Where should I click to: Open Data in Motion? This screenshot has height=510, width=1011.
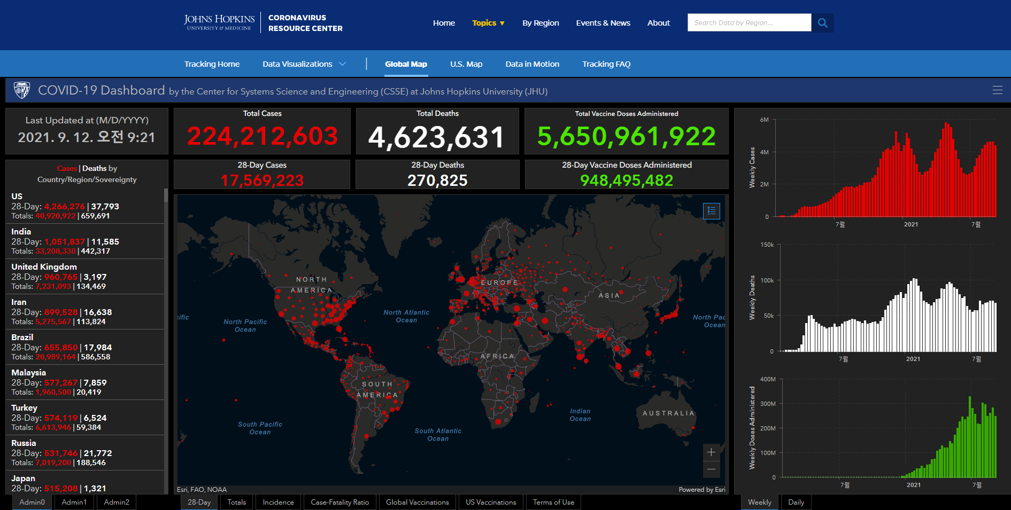[532, 64]
